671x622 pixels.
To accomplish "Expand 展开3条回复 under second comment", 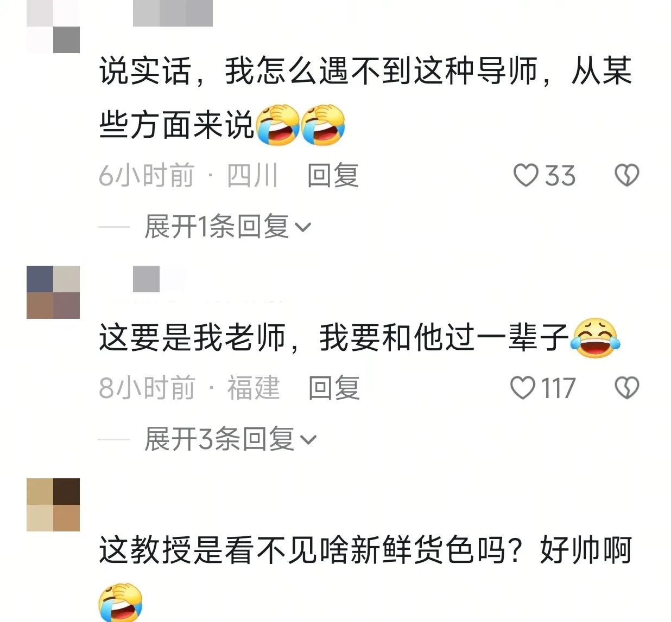I will point(230,439).
